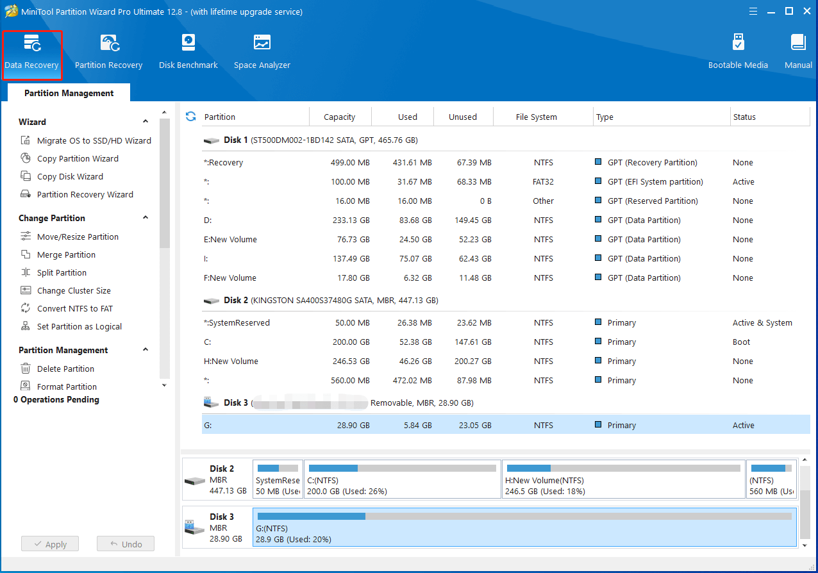Select the H:New Volume partition row
The image size is (818, 573).
pyautogui.click(x=506, y=361)
